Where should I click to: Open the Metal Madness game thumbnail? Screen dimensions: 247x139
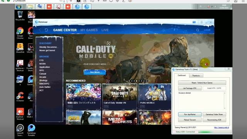120,117
